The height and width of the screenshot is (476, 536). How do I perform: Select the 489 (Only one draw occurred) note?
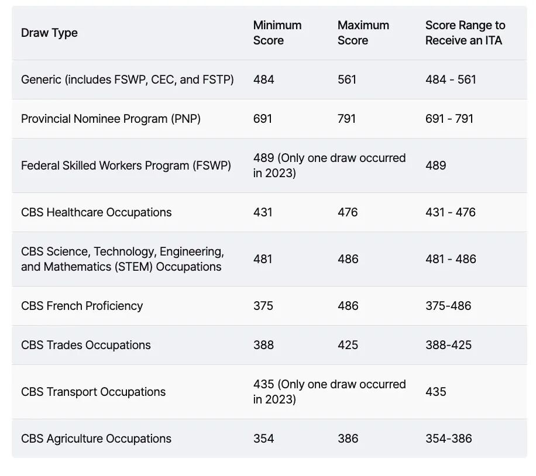[x=329, y=165]
